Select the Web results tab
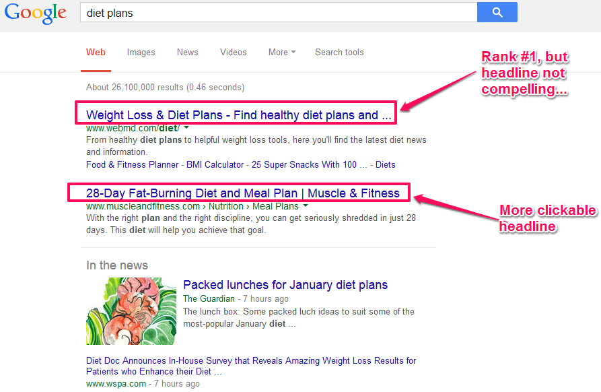This screenshot has height=392, width=601. [96, 52]
